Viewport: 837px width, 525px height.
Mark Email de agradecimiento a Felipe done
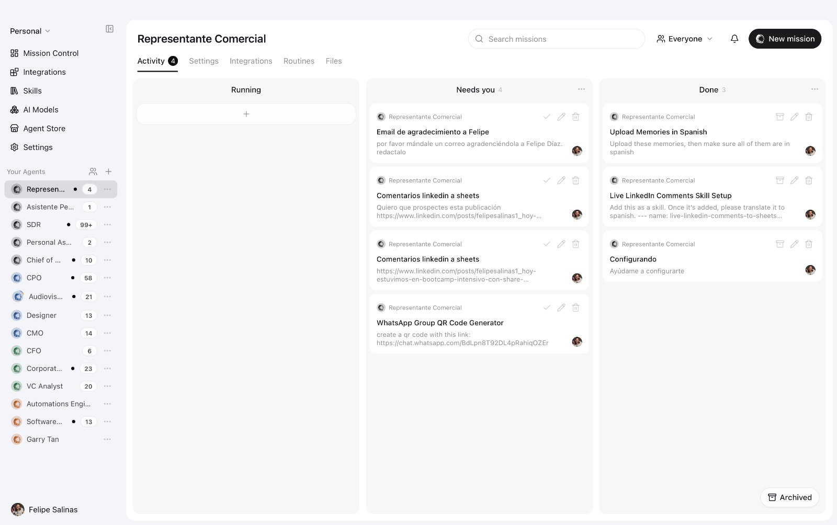point(547,117)
